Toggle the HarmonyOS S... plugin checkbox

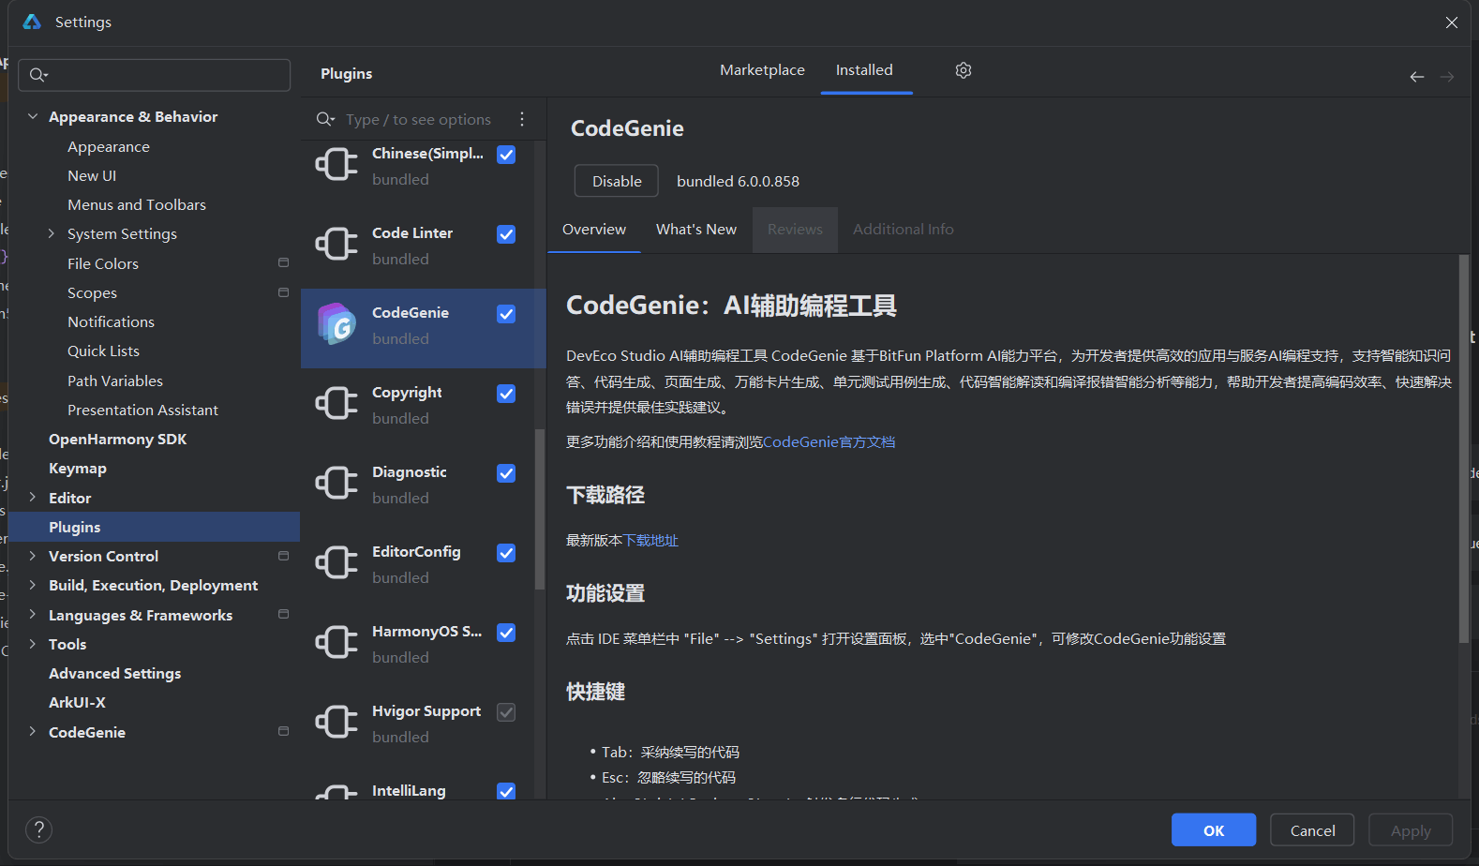tap(506, 633)
